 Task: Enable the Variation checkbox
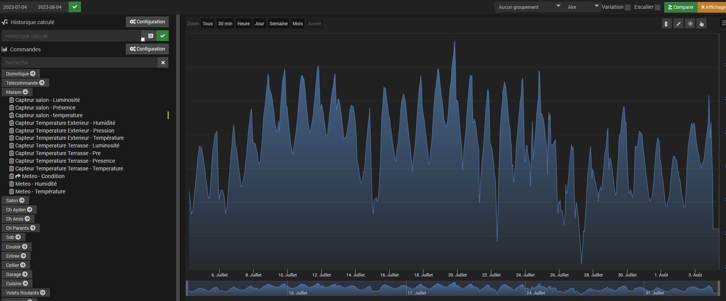627,7
